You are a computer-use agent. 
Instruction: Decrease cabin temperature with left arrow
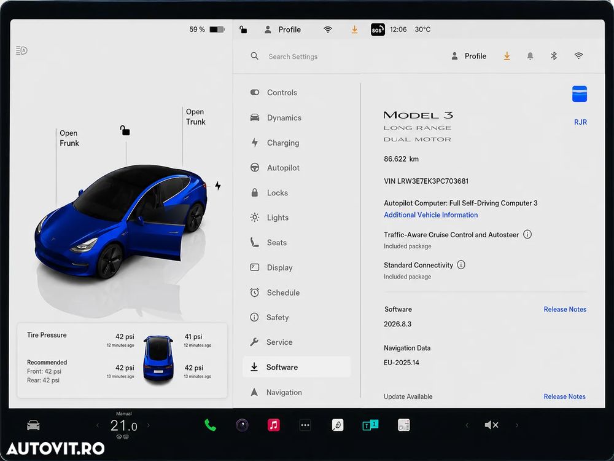[98, 425]
